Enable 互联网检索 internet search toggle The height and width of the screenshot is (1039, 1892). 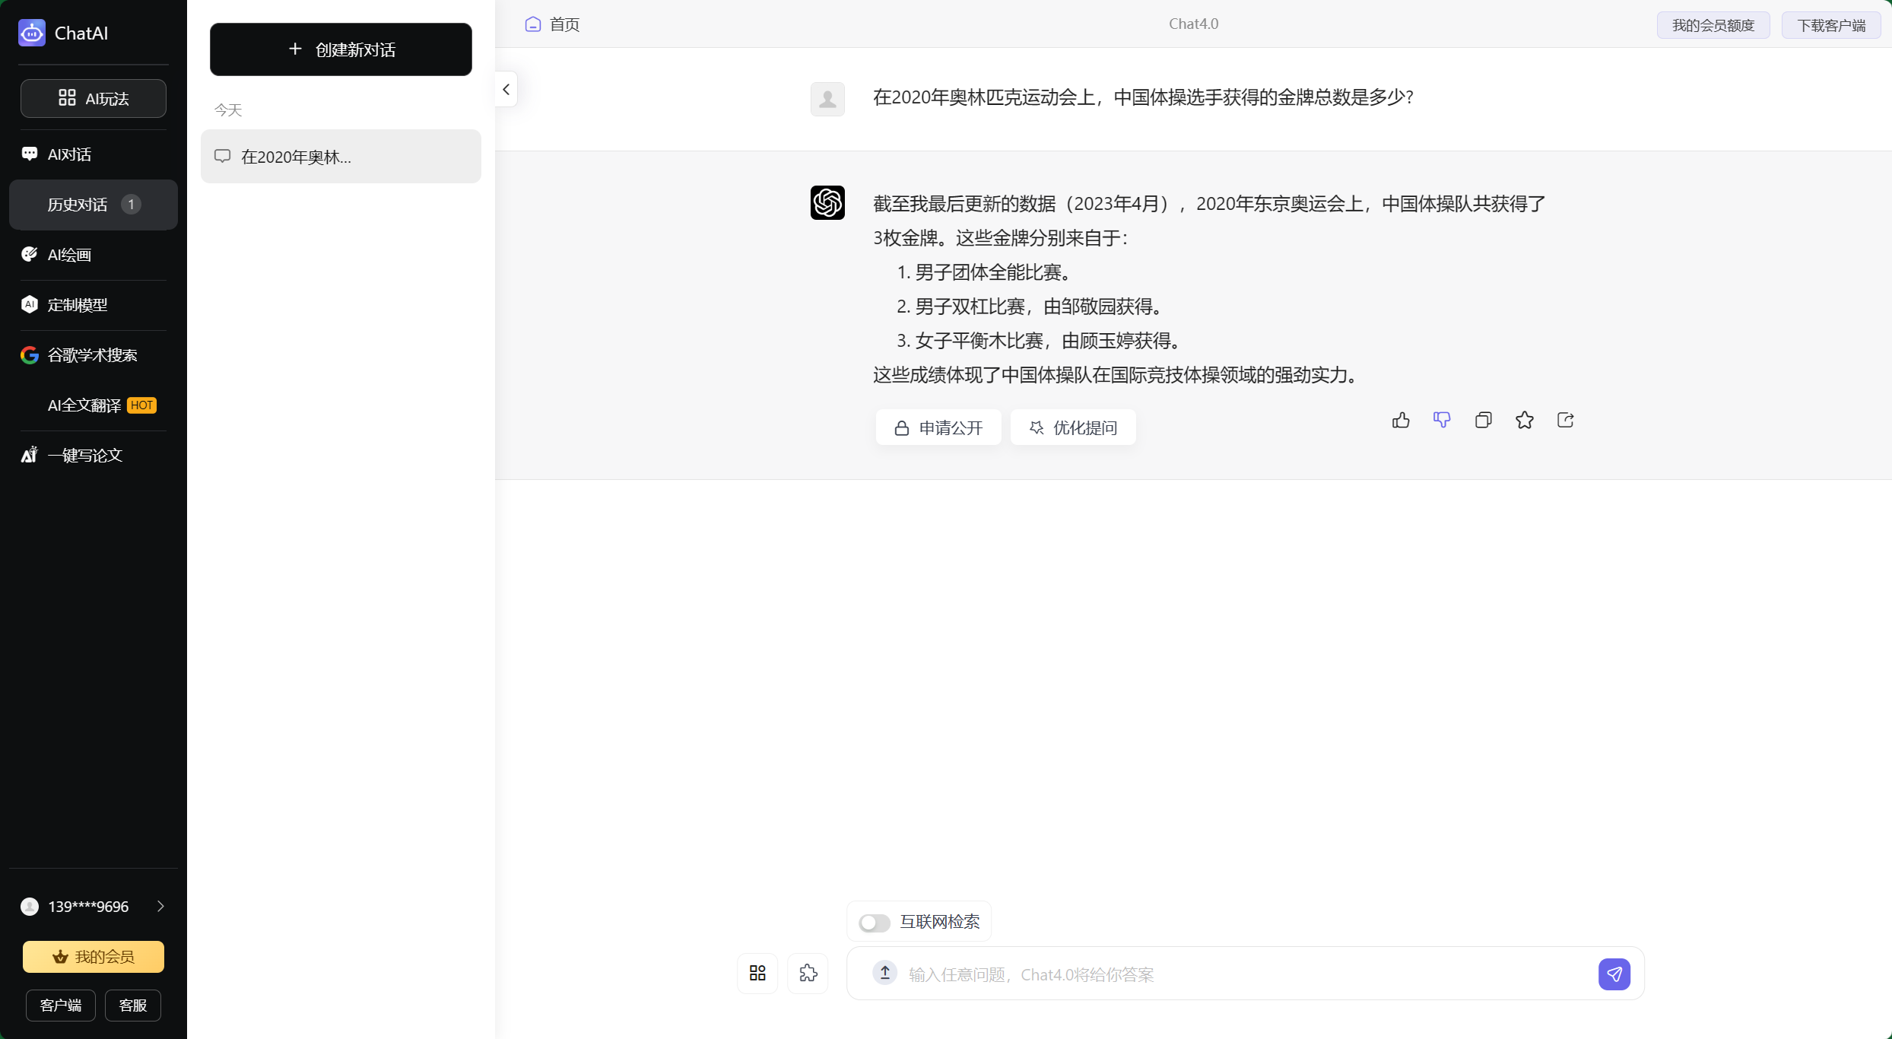tap(873, 922)
